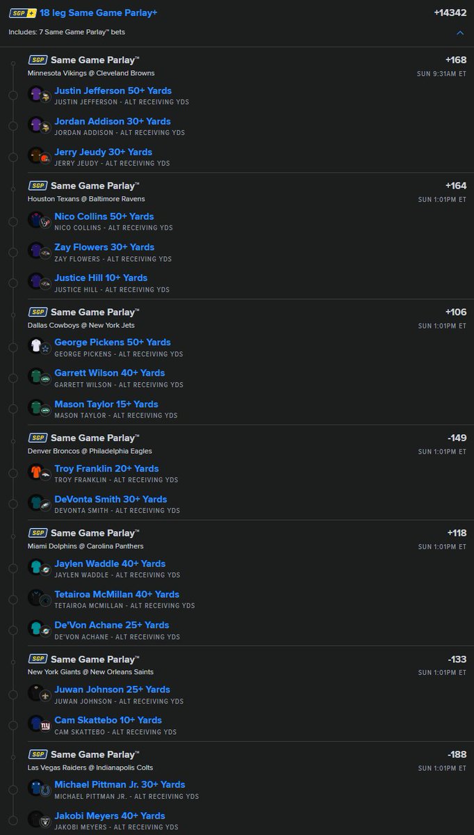Click the SUN 9:31AM ET game time
This screenshot has width=474, height=835.
point(442,73)
